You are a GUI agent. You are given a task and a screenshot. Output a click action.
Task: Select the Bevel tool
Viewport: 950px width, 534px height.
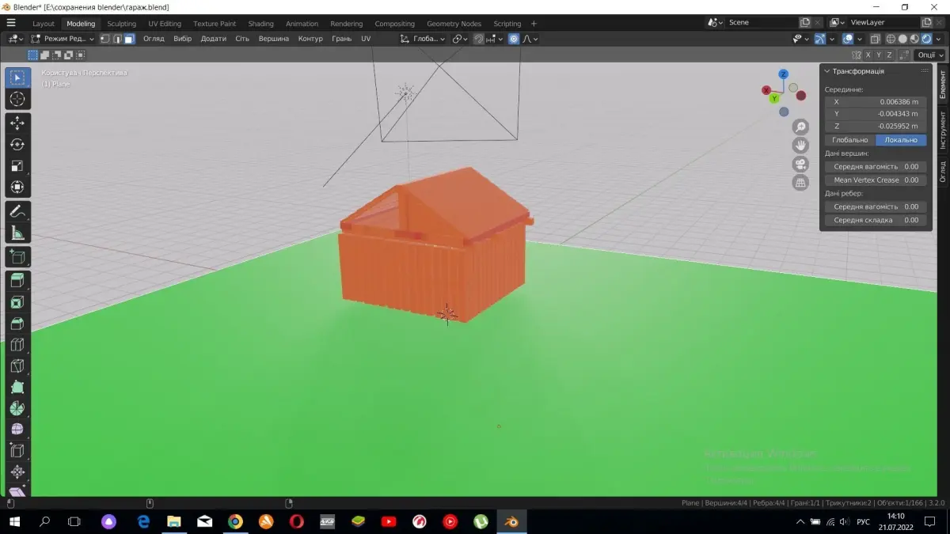(x=17, y=323)
